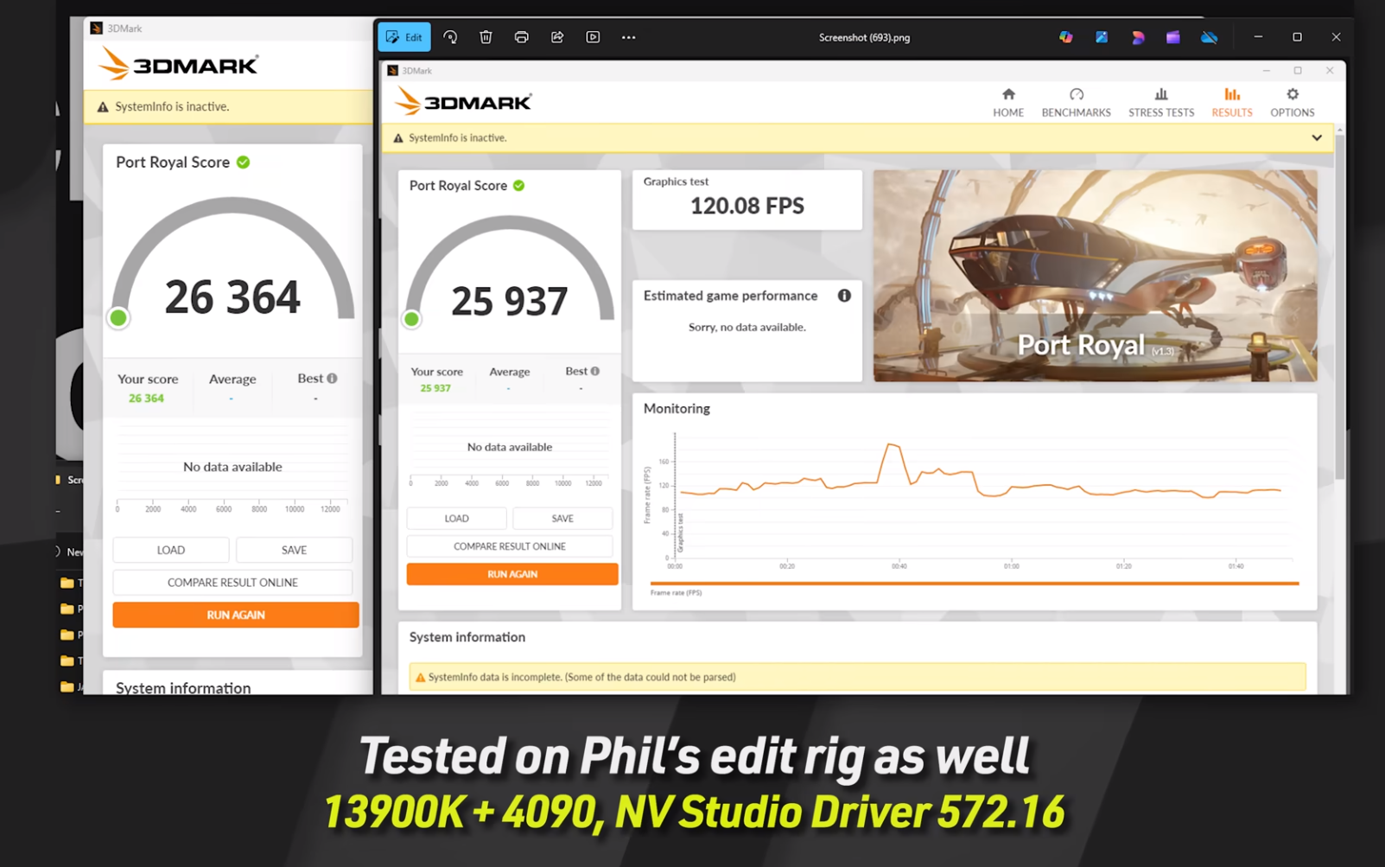Click the Print icon in Photos toolbar

point(521,37)
